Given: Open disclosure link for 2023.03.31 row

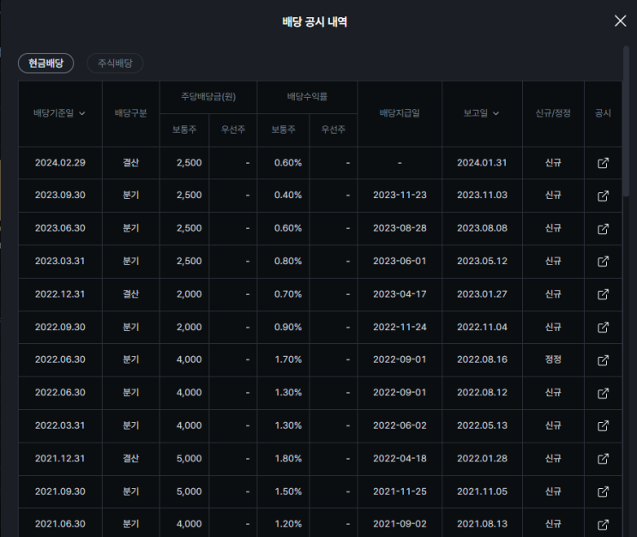Looking at the screenshot, I should 603,262.
